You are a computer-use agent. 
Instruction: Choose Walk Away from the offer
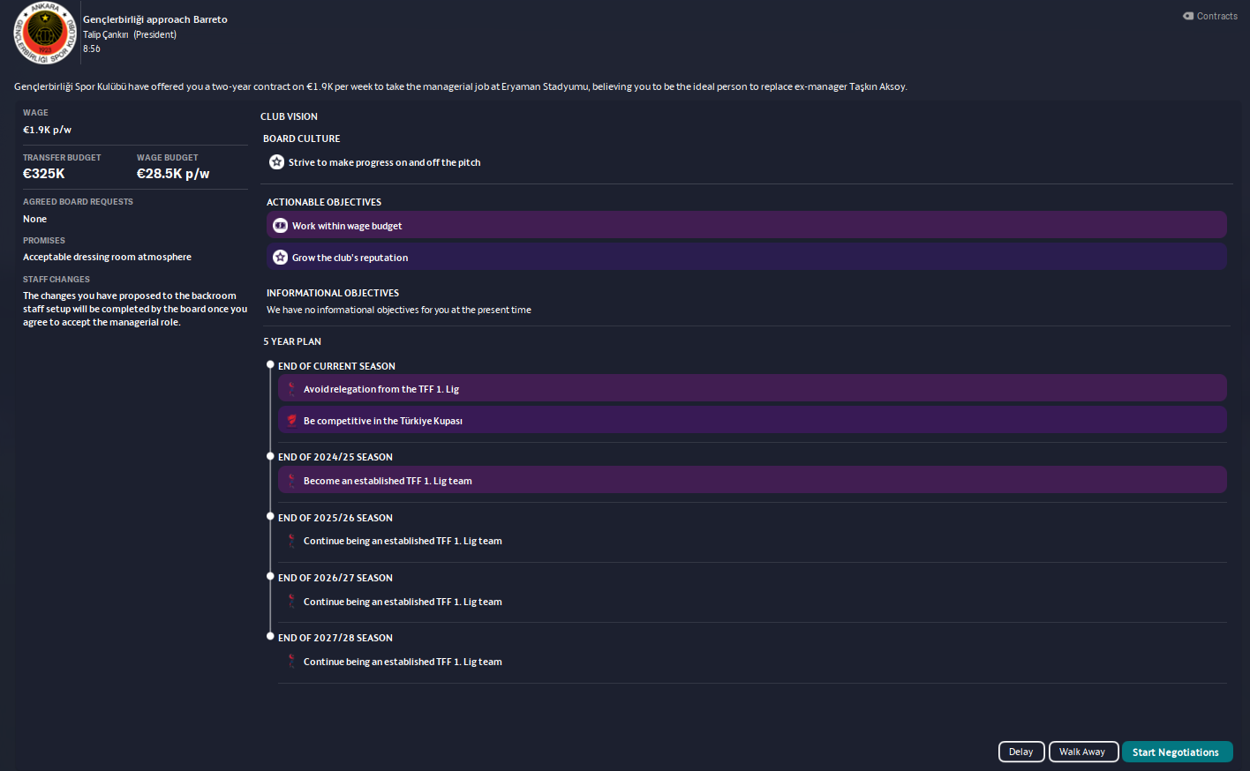click(1082, 752)
